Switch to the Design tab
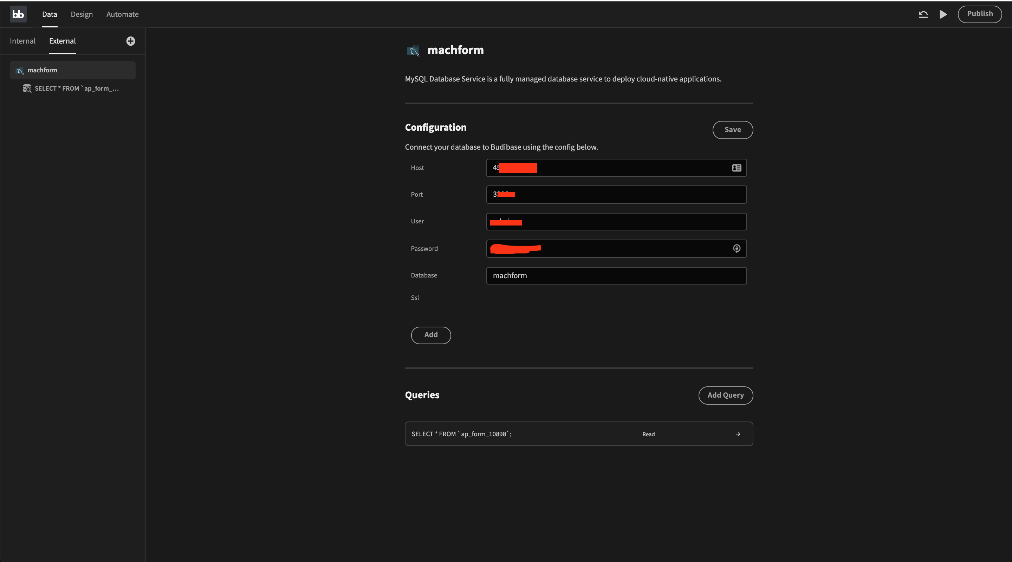 82,14
